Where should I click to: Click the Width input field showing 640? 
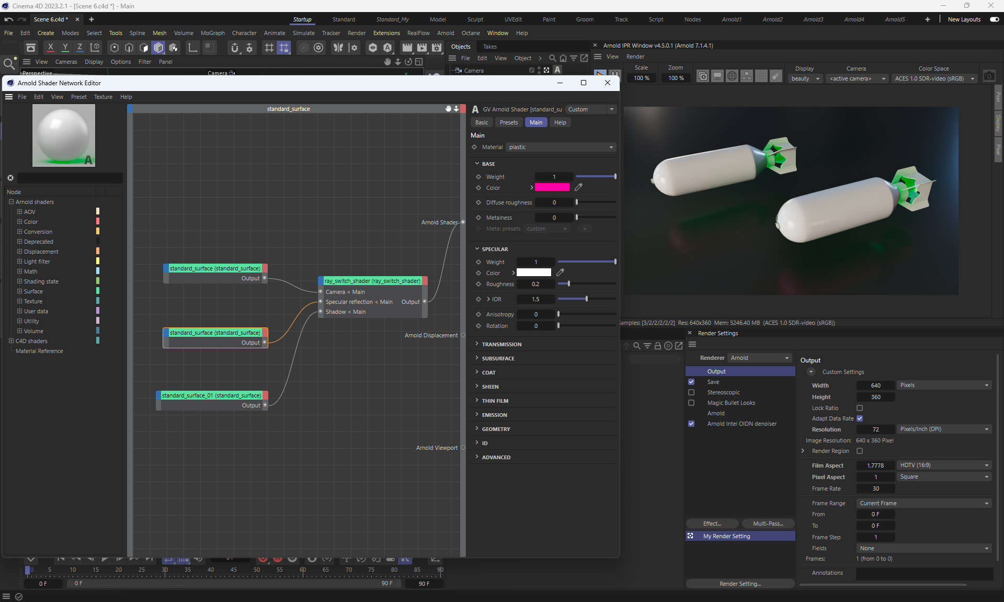coord(875,385)
